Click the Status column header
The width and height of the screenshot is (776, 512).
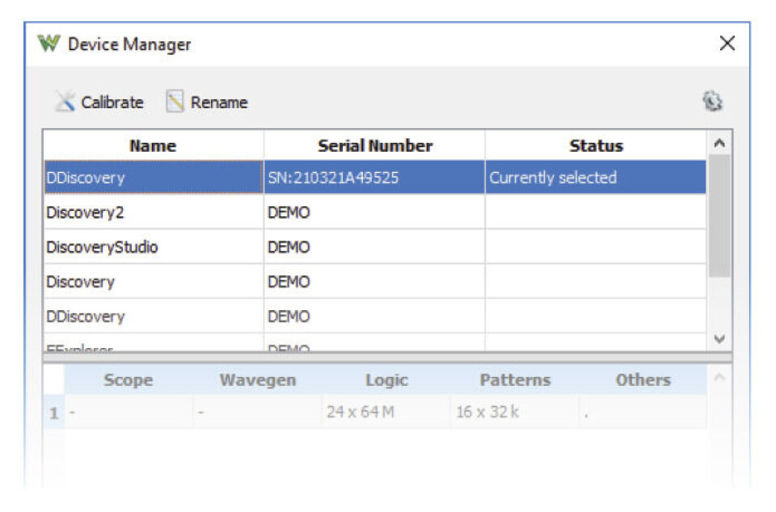(596, 145)
